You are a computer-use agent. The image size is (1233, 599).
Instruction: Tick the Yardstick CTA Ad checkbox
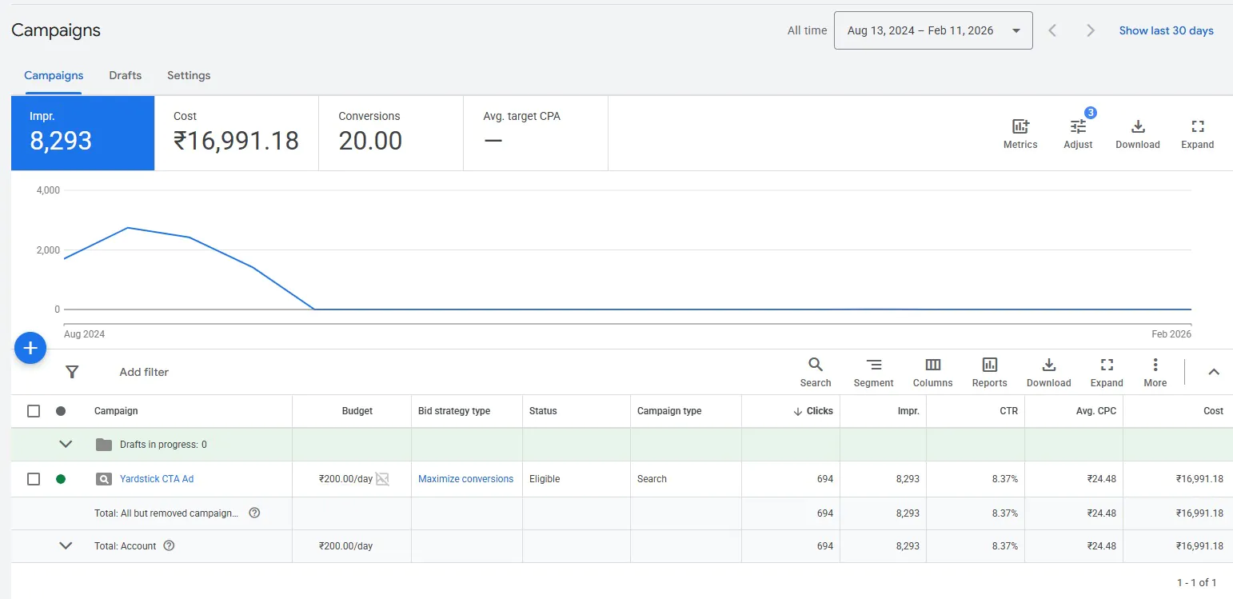click(34, 479)
